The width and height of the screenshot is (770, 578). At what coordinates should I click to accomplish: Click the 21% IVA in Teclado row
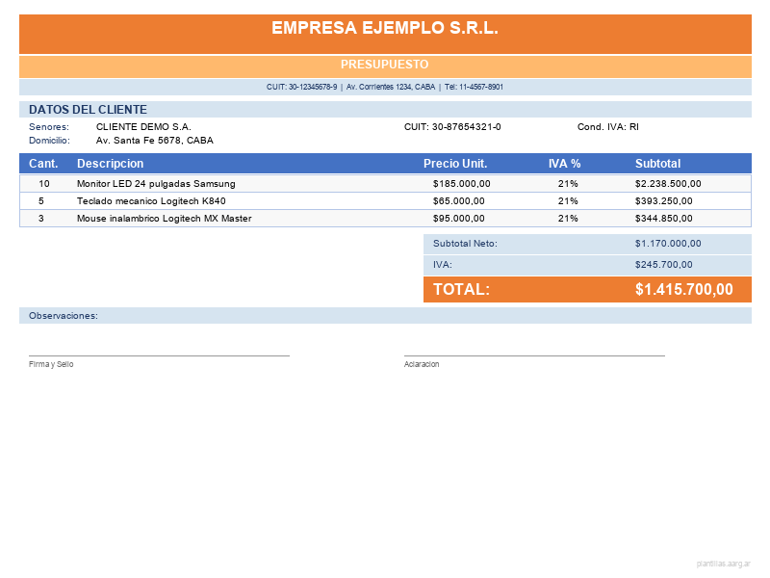[568, 201]
